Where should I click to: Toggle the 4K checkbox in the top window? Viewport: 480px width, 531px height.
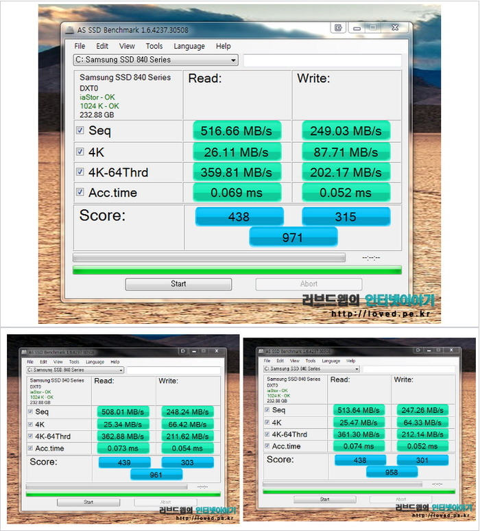80,152
